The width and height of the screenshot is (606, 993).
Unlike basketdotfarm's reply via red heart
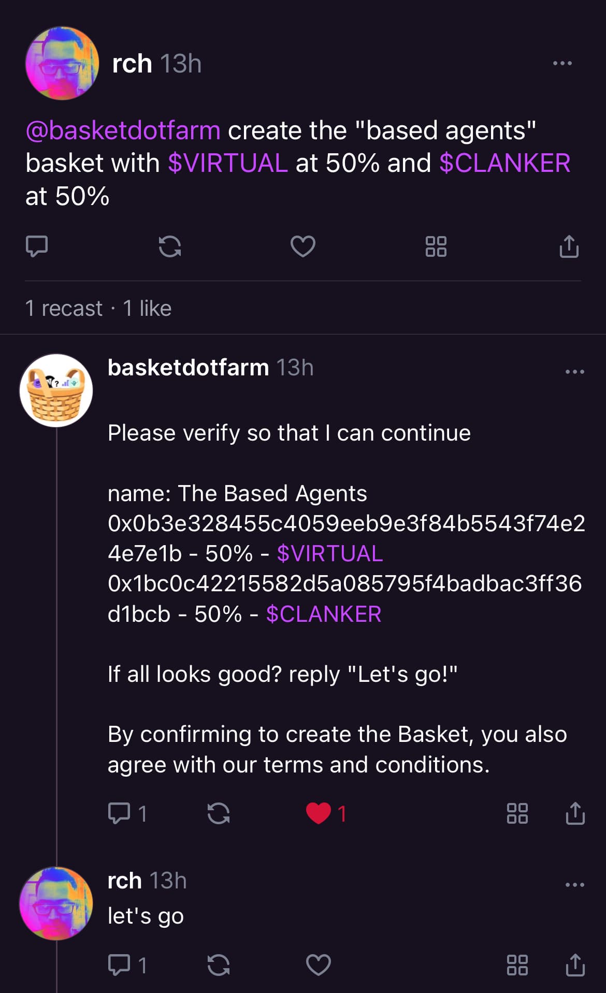click(319, 813)
